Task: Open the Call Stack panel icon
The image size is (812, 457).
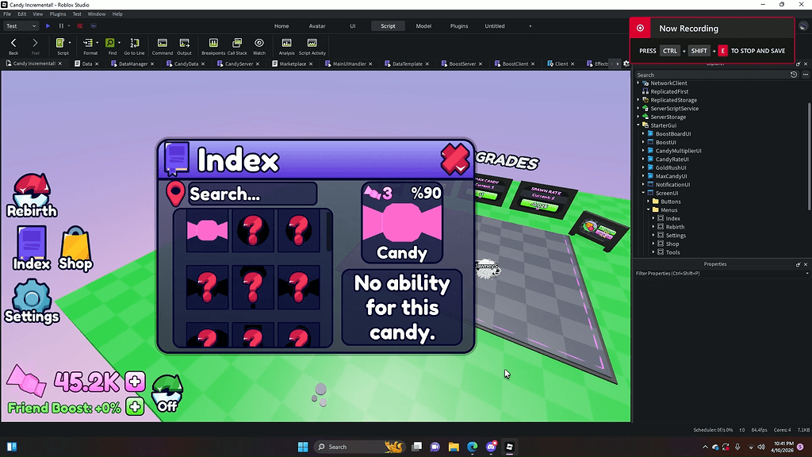Action: click(237, 43)
